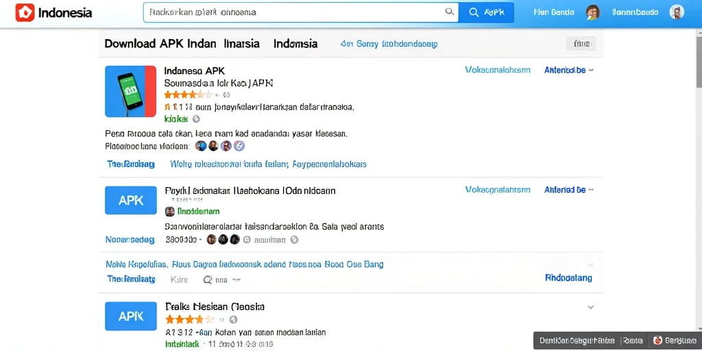Expand the chevron beside Dealke Nesican Cleoska
The image size is (702, 351).
[590, 308]
